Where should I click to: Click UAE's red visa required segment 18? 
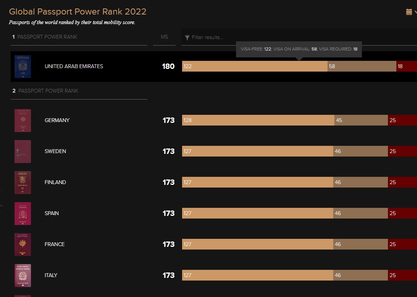pos(406,66)
